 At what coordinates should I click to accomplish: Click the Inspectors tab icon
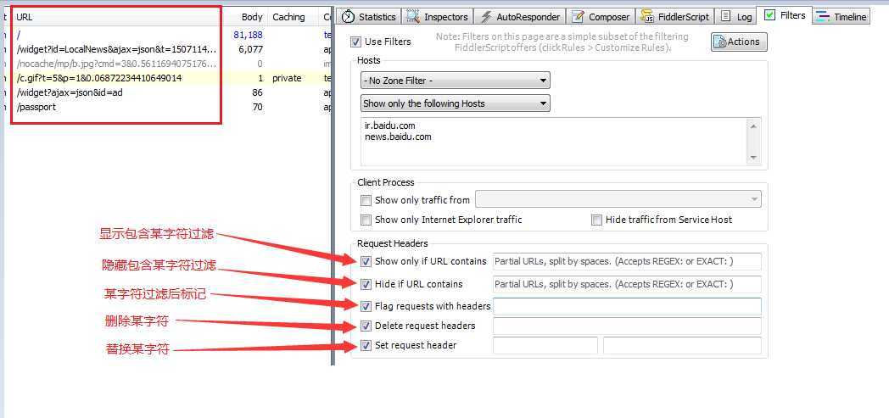(x=413, y=17)
